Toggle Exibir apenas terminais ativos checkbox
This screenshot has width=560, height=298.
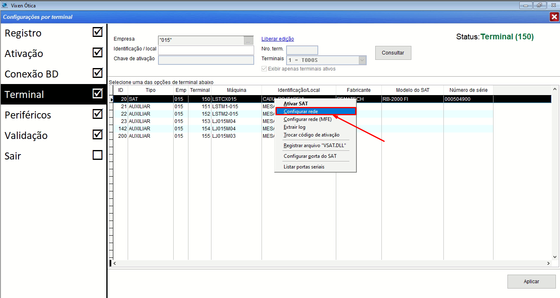(x=264, y=69)
